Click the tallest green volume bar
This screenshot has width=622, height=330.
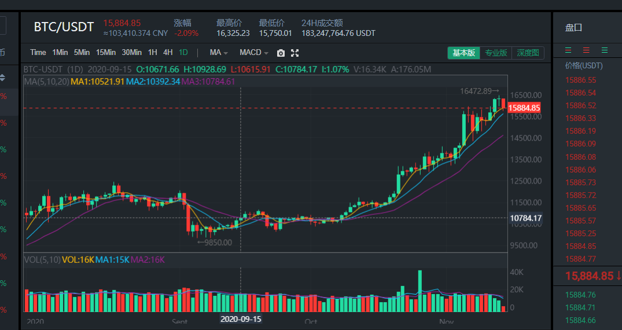point(419,291)
